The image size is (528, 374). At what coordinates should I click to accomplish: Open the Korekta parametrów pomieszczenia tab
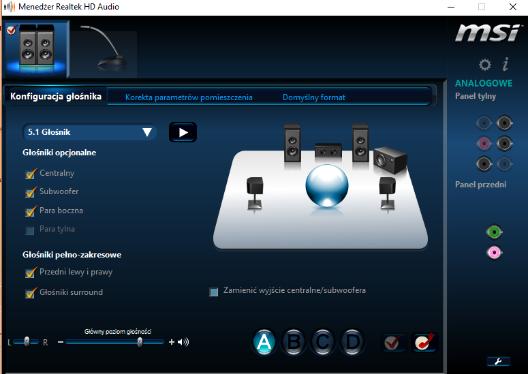point(189,97)
